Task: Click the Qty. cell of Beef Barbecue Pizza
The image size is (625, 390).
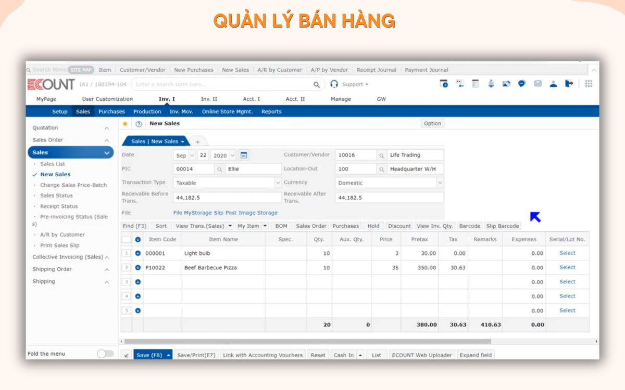Action: click(x=319, y=268)
